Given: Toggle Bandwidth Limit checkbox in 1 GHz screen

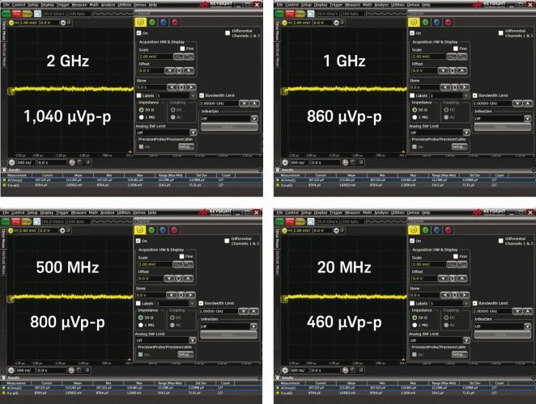Looking at the screenshot, I should point(474,95).
